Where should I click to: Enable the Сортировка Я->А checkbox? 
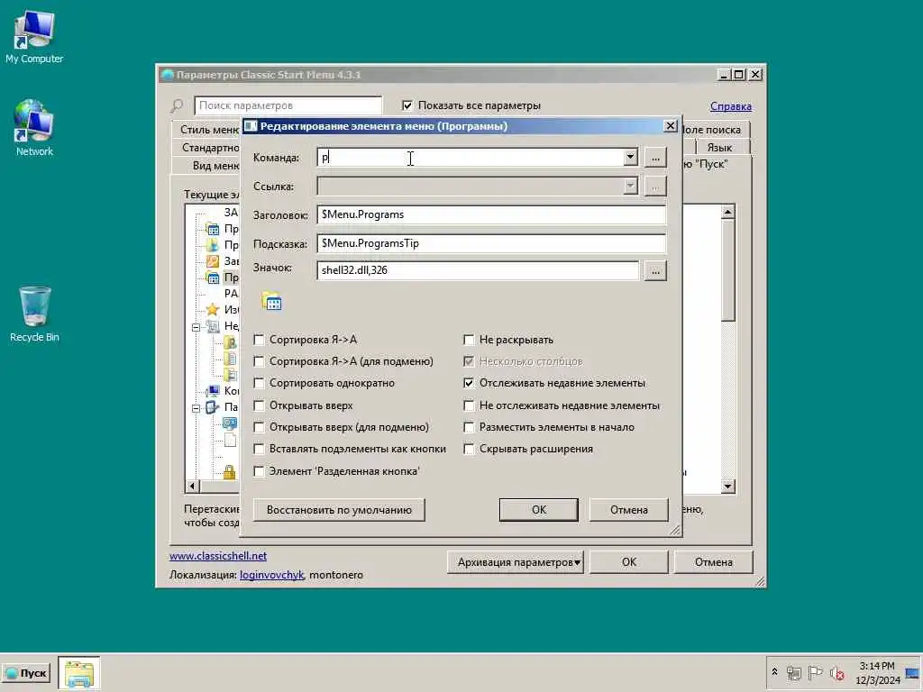coord(259,340)
